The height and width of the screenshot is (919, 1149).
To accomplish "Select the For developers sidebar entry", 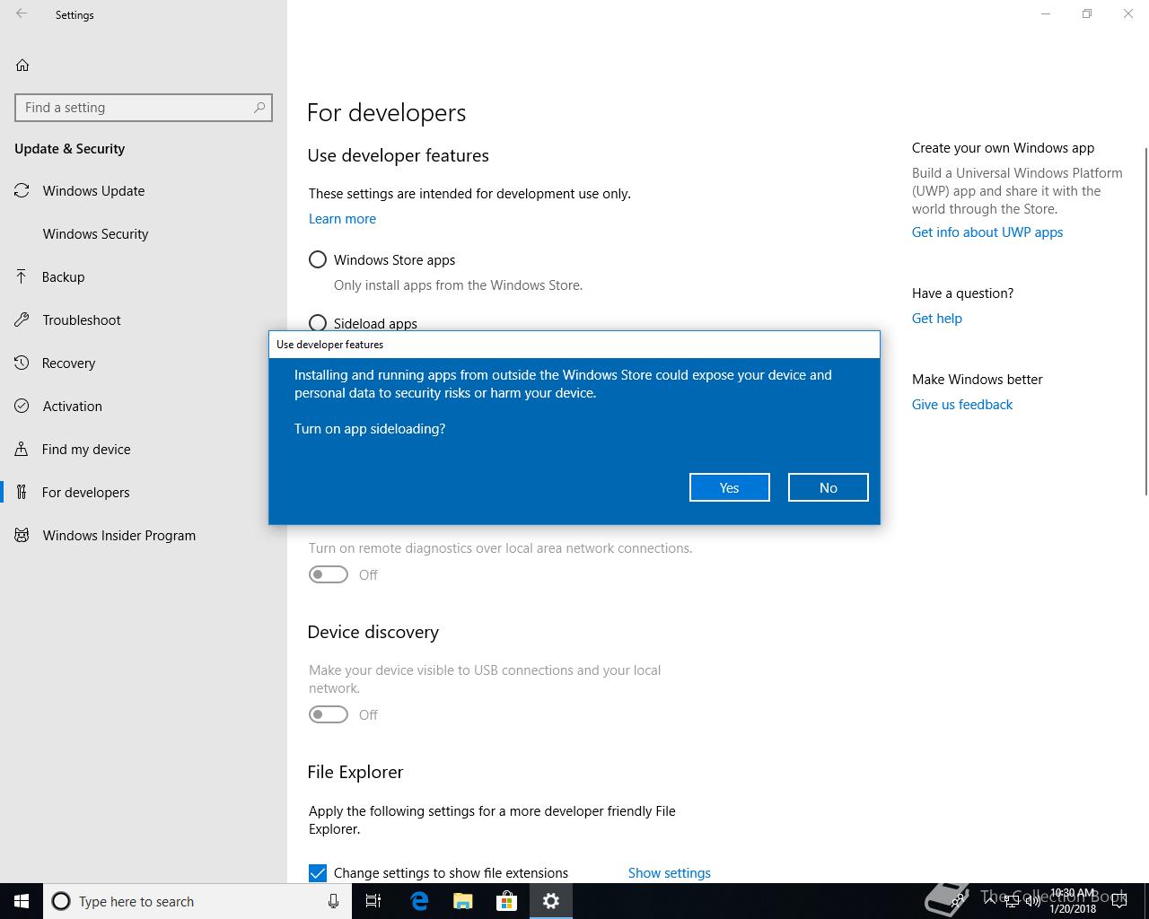I will tap(144, 493).
